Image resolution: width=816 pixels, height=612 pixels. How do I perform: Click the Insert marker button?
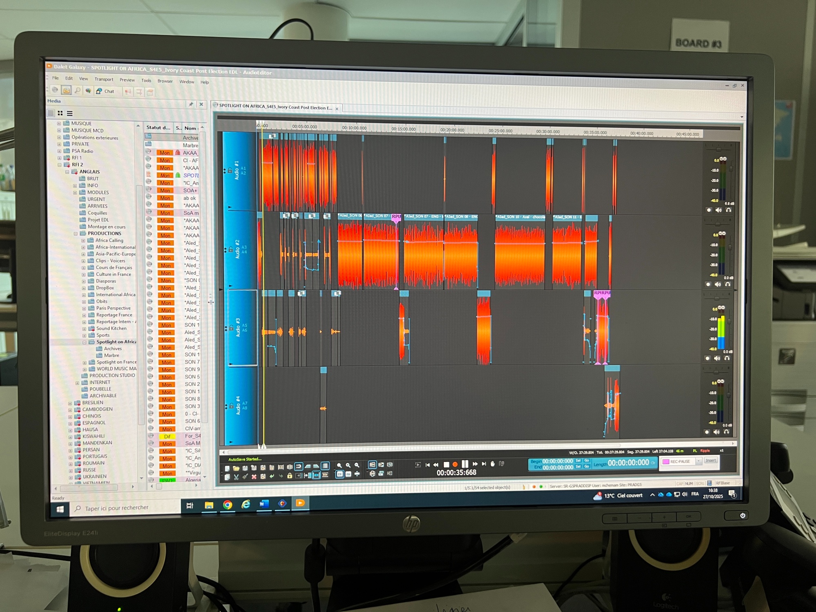711,461
